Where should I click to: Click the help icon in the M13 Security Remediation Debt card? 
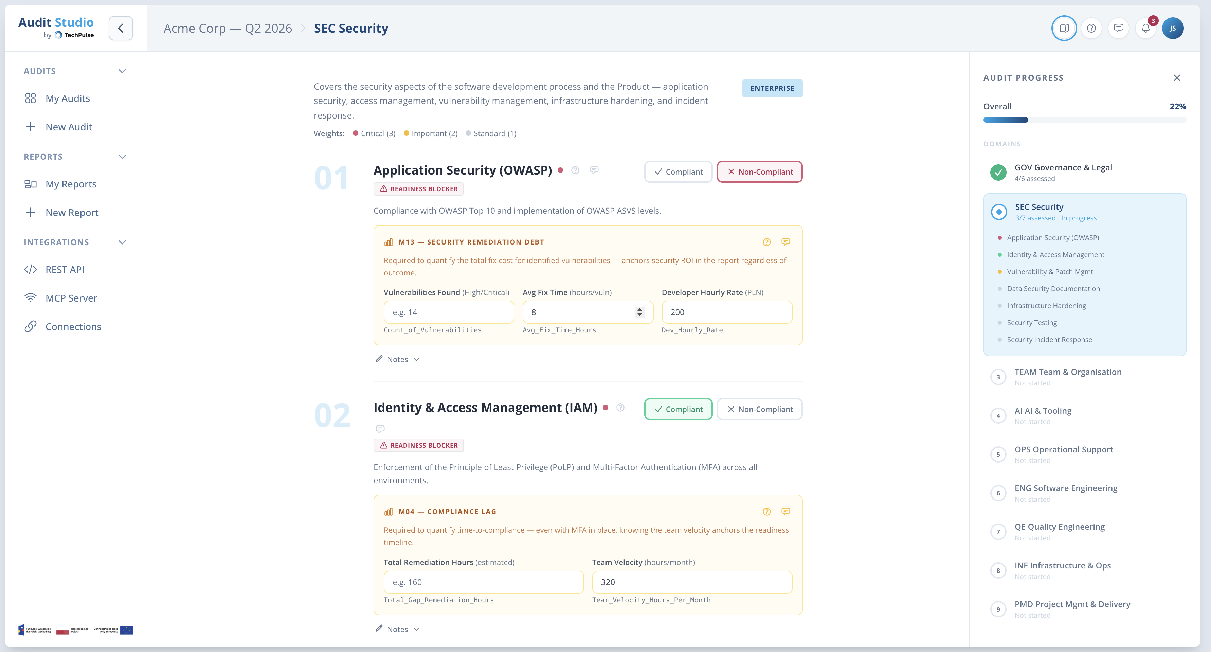coord(767,242)
